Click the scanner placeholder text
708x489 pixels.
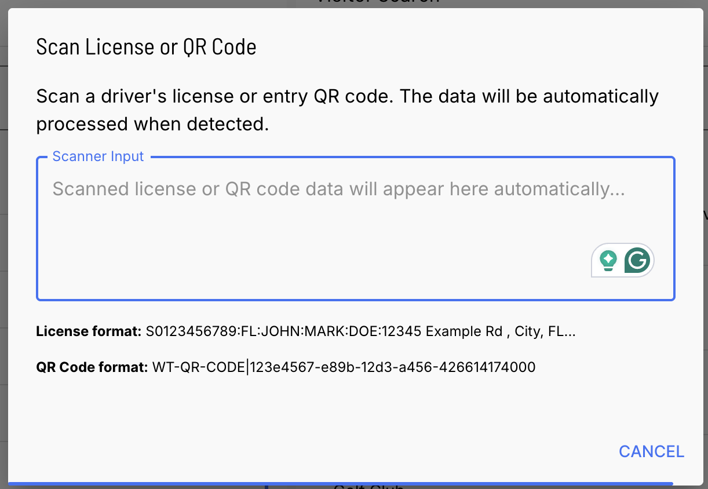tap(338, 189)
